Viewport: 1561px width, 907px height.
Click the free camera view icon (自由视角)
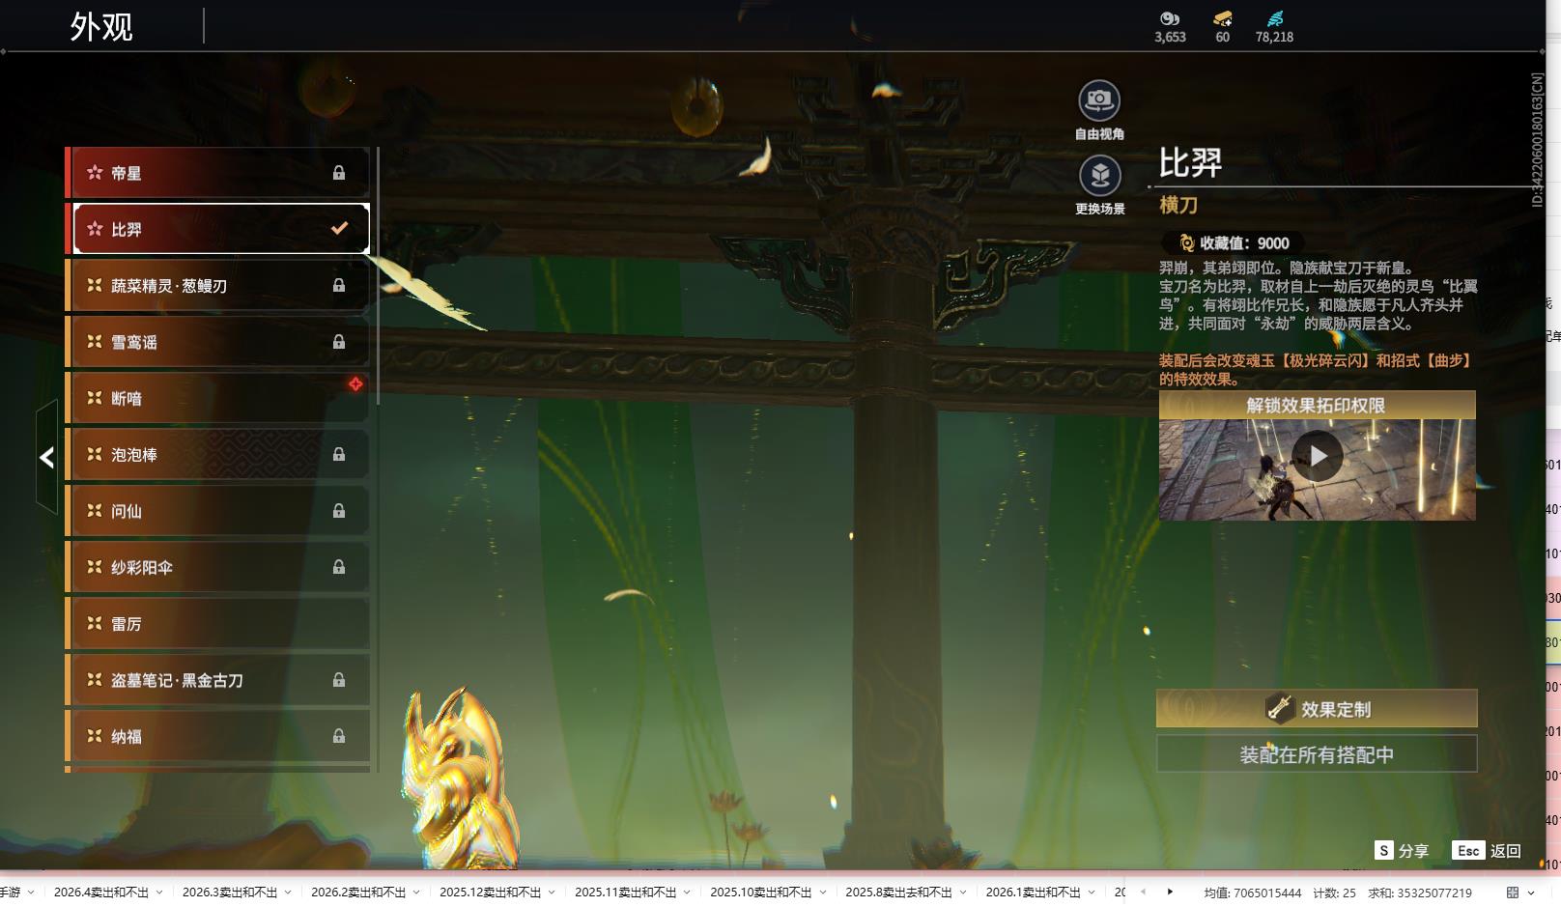tap(1099, 100)
